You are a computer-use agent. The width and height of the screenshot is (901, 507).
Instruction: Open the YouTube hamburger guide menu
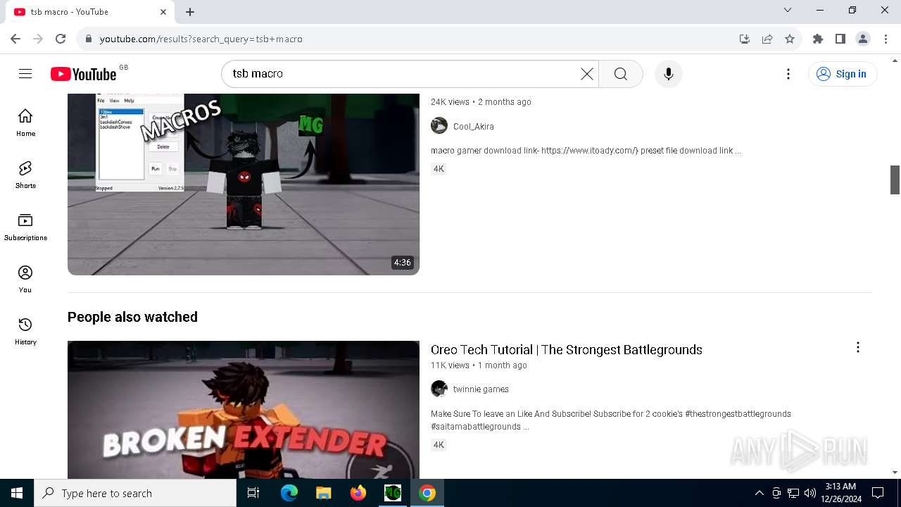[x=25, y=74]
